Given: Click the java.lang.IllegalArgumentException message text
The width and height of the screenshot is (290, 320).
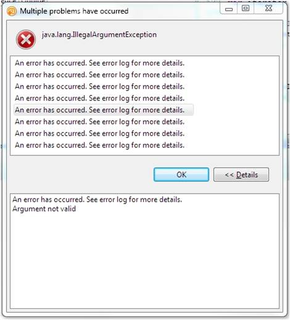Looking at the screenshot, I should 99,35.
